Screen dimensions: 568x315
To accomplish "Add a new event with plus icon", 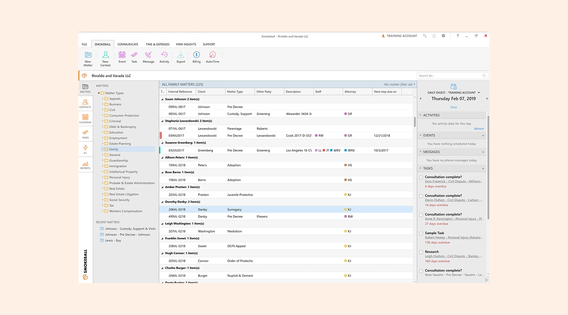I will tap(483, 135).
